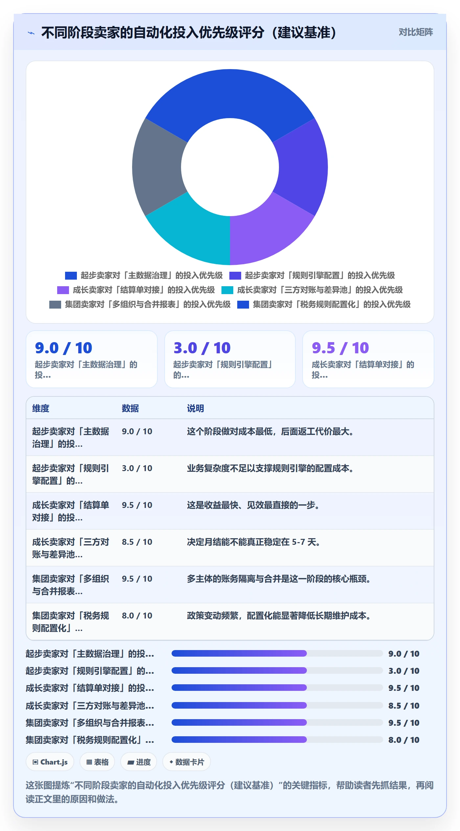Click the 对比矩阵 badge in the header
Image resolution: width=460 pixels, height=831 pixels.
pos(416,32)
